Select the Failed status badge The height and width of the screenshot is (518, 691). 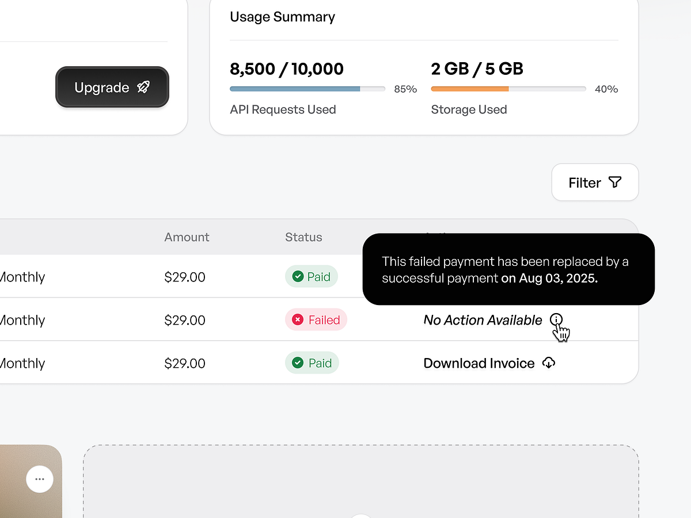pyautogui.click(x=316, y=319)
